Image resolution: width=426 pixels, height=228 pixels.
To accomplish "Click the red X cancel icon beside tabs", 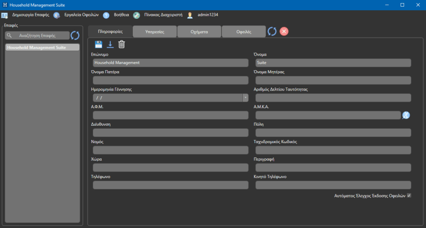I will click(x=284, y=31).
